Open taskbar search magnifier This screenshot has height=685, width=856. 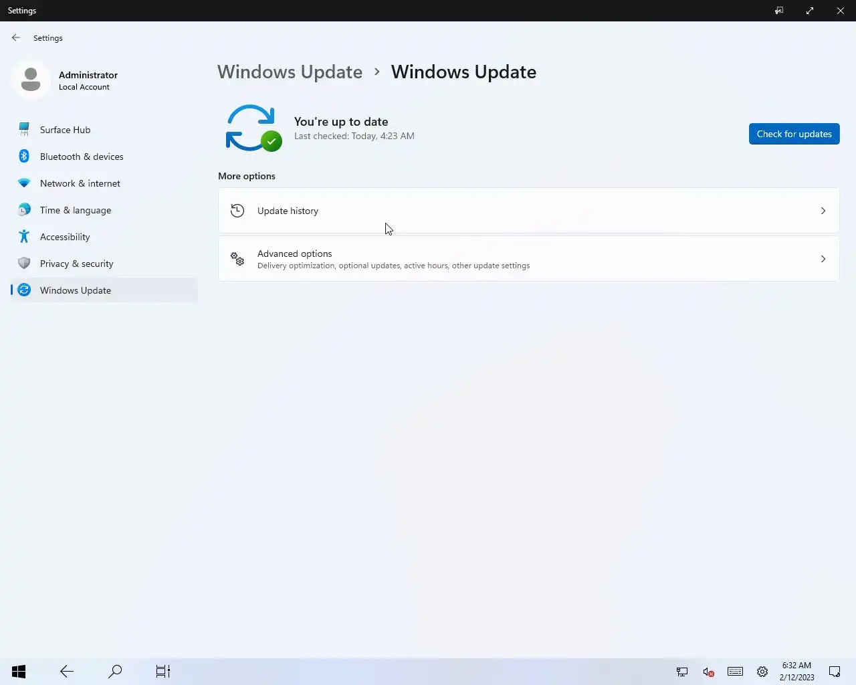click(115, 671)
